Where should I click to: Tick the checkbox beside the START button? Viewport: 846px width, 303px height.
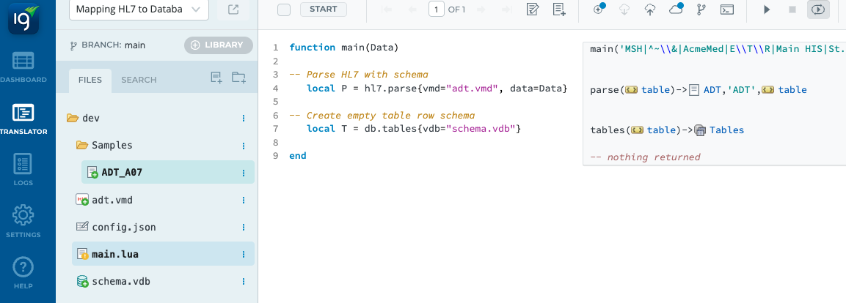[285, 10]
